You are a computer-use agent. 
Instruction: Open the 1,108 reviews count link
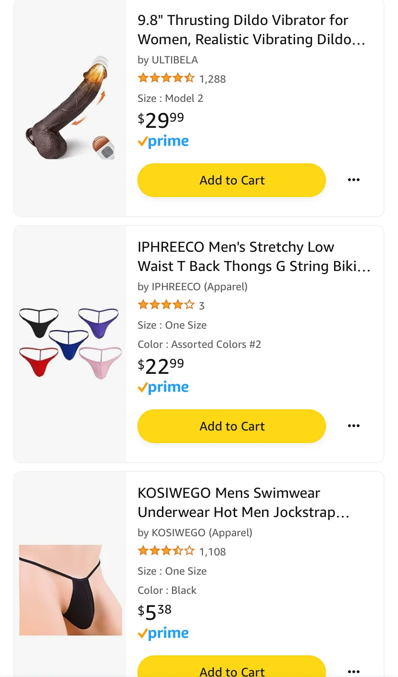click(212, 552)
